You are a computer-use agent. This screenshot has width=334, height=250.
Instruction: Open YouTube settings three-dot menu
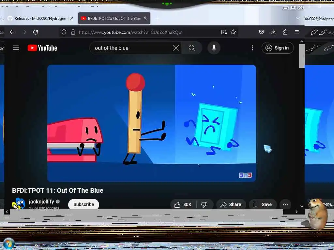click(x=252, y=48)
